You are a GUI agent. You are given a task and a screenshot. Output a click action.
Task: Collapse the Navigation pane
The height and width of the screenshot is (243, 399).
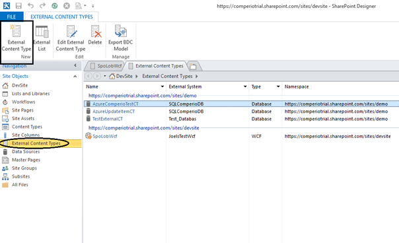75,65
